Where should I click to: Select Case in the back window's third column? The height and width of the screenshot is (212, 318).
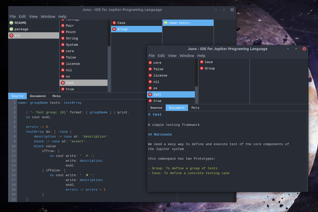tap(137, 23)
